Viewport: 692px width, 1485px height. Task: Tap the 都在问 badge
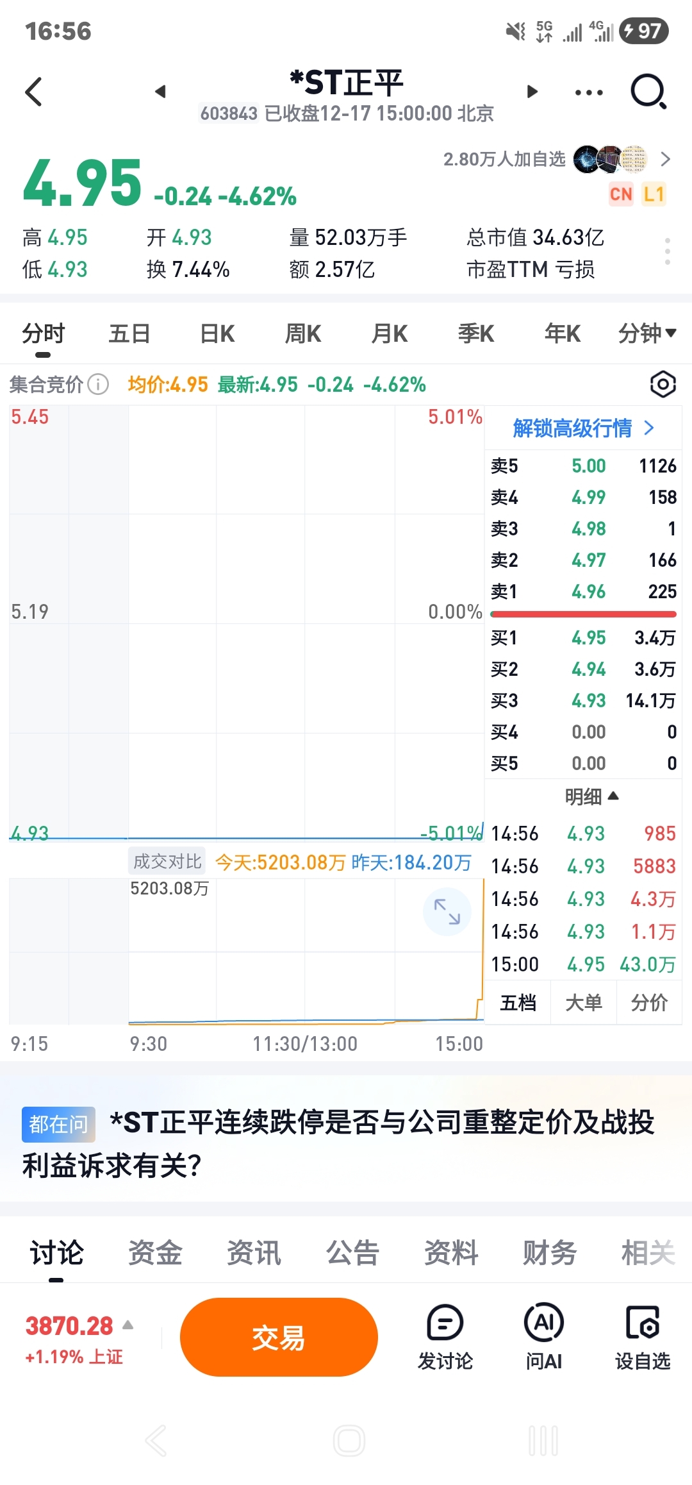click(x=58, y=1124)
